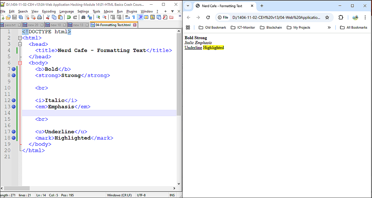Screen dimensions: 372x198
Task: Bookmark this page with the star icon
Action: tap(327, 17)
